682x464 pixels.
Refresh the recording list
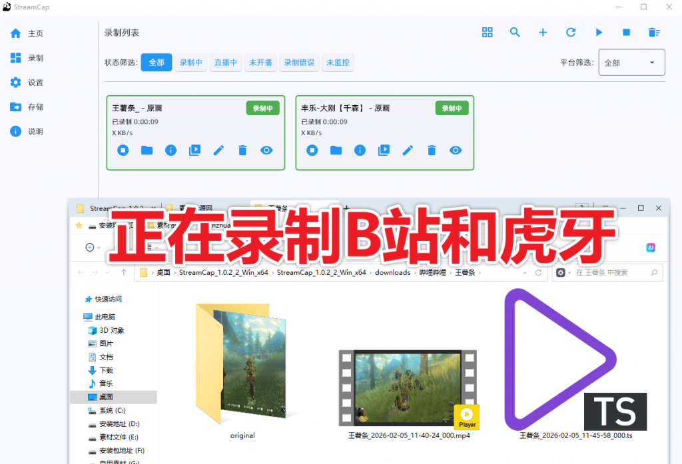pyautogui.click(x=571, y=32)
